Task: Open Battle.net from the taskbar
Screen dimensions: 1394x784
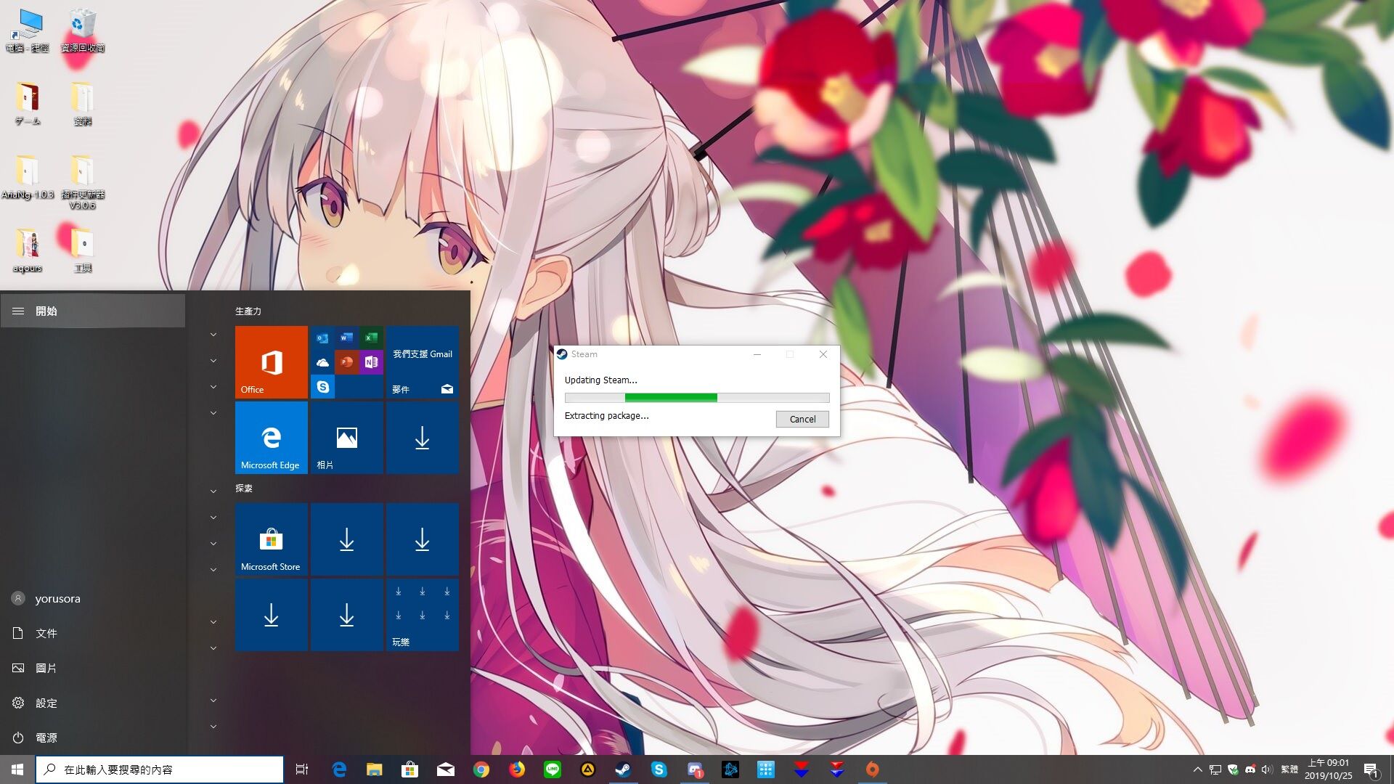Action: click(x=730, y=769)
